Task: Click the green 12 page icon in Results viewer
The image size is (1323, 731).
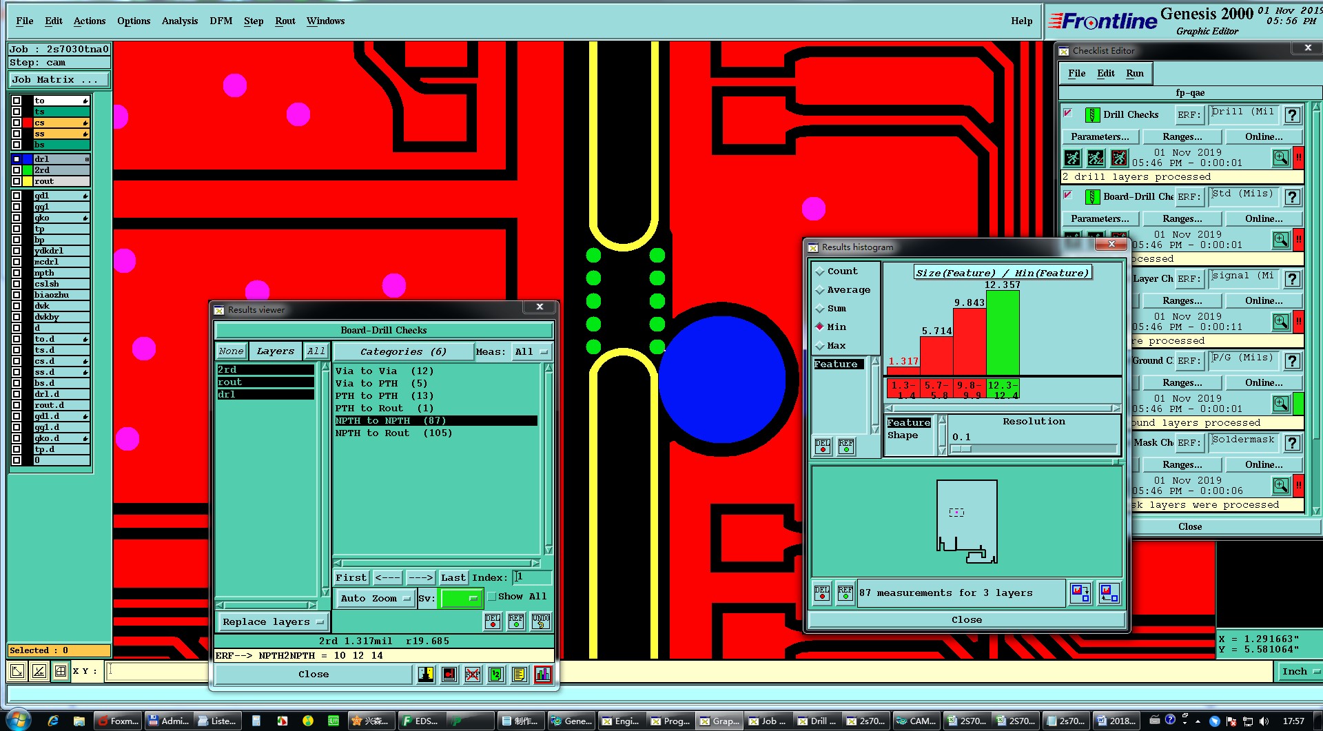Action: click(496, 675)
